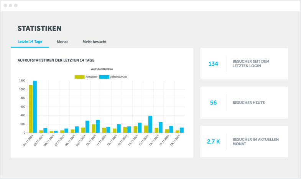
Task: Toggle the Besucher legend swatch
Action: [79, 77]
